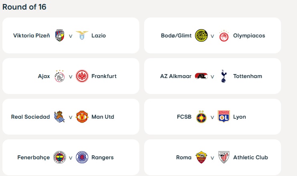Click the AZ Alkmaar red logo

pos(201,76)
